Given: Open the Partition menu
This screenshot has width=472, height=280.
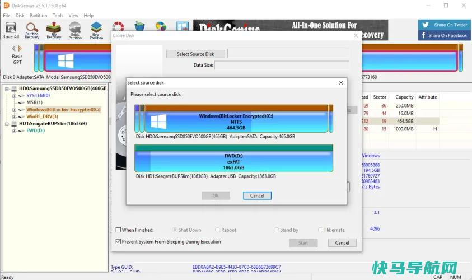Looking at the screenshot, I should click(38, 15).
